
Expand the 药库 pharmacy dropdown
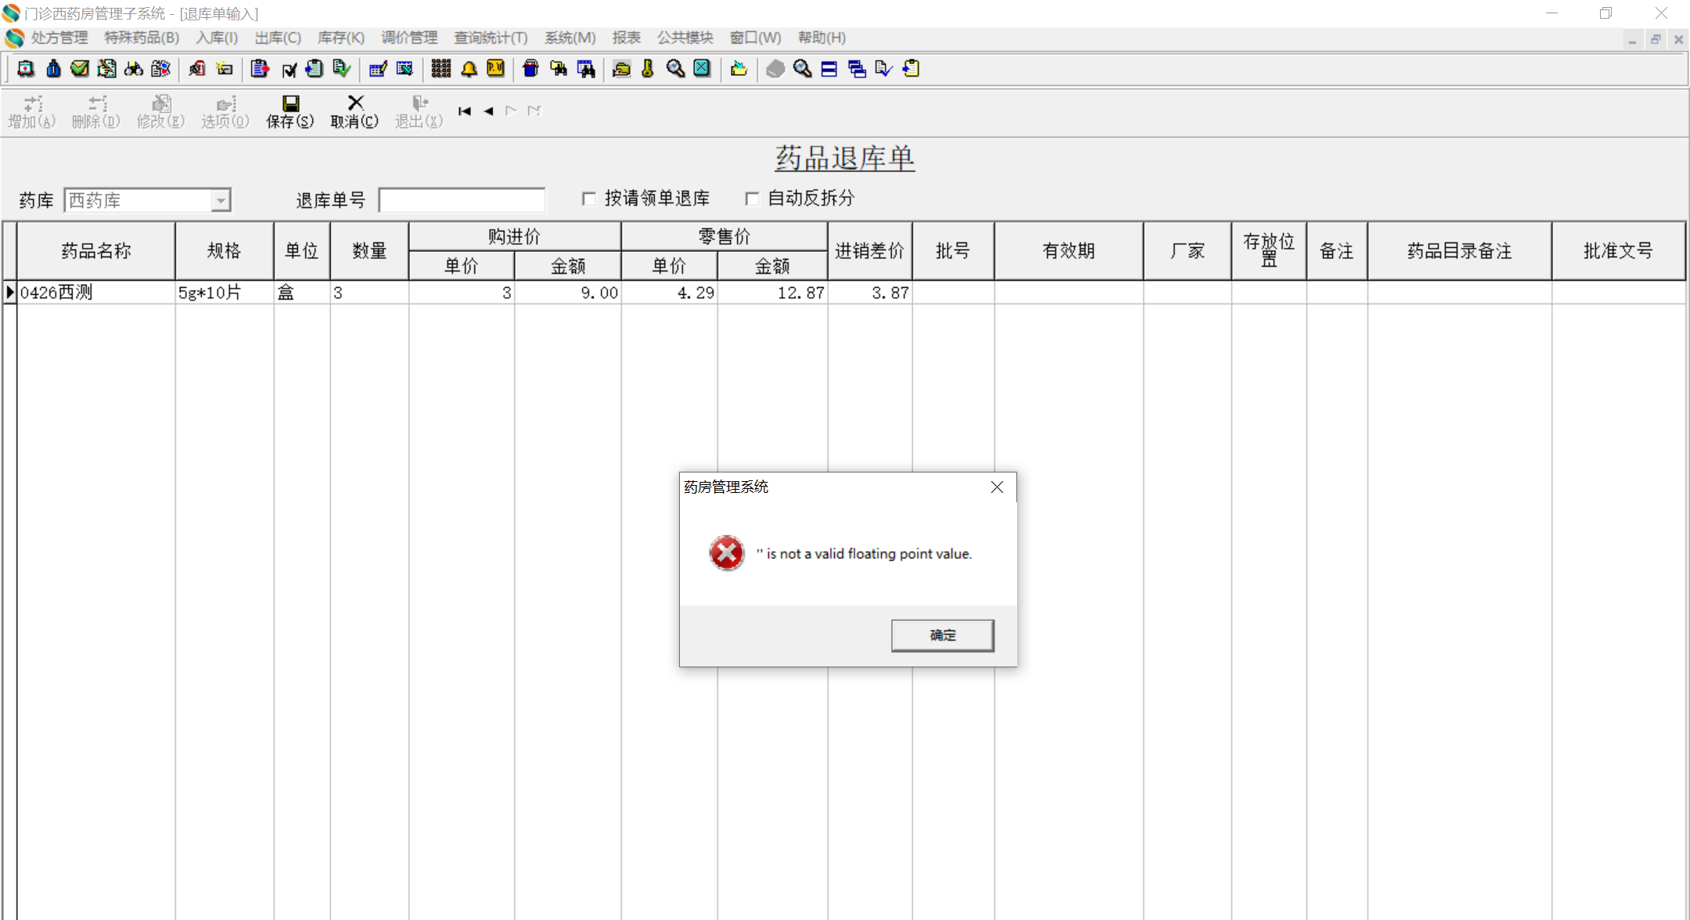(x=221, y=201)
